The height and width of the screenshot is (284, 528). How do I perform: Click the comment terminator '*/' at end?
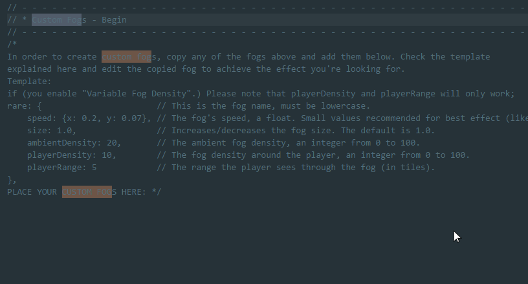tap(157, 191)
